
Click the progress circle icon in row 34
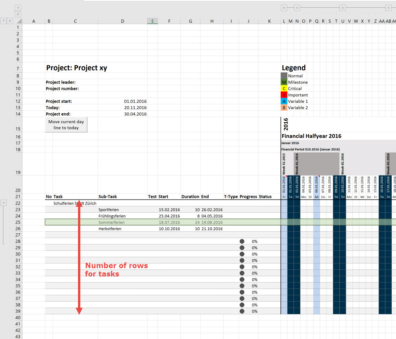click(242, 279)
